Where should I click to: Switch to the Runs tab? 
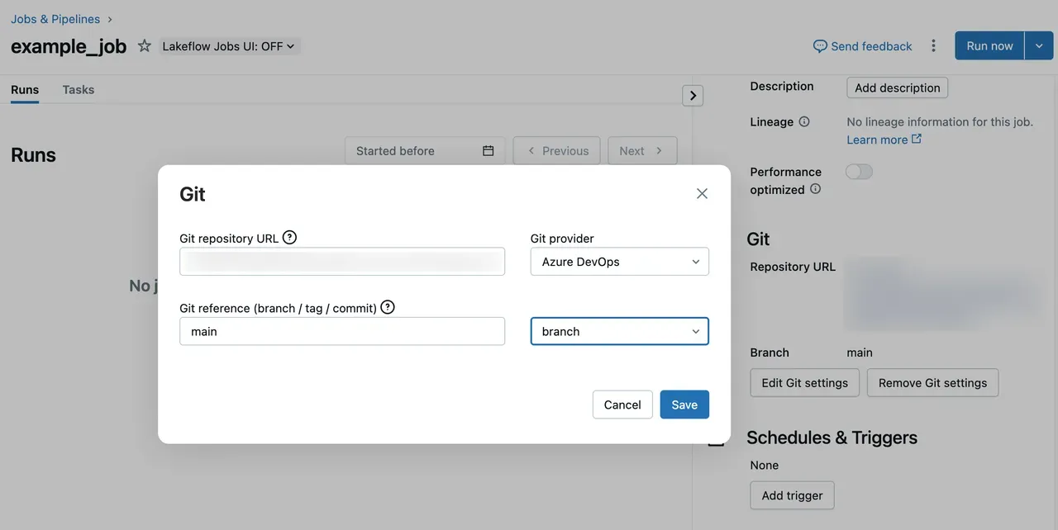(x=25, y=90)
